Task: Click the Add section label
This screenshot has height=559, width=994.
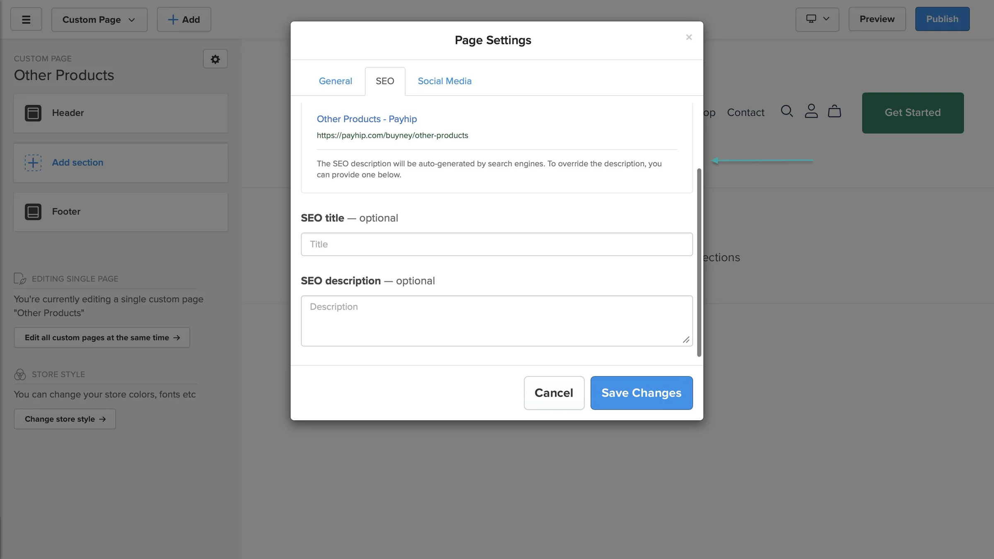Action: click(x=77, y=162)
